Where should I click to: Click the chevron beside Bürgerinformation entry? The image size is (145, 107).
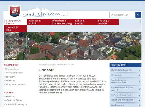[139, 89]
